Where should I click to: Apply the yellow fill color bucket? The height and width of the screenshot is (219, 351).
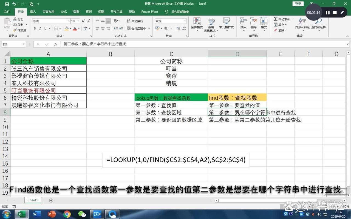[66, 28]
